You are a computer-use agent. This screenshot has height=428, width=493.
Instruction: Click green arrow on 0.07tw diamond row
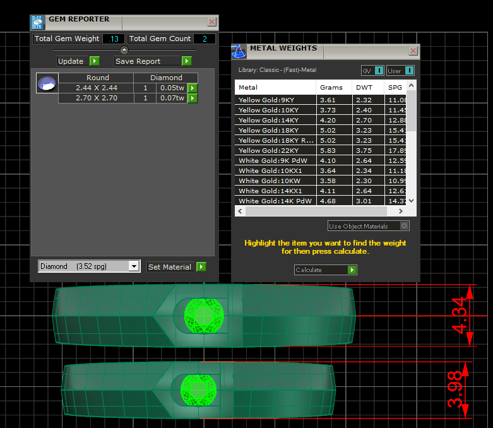[x=193, y=98]
